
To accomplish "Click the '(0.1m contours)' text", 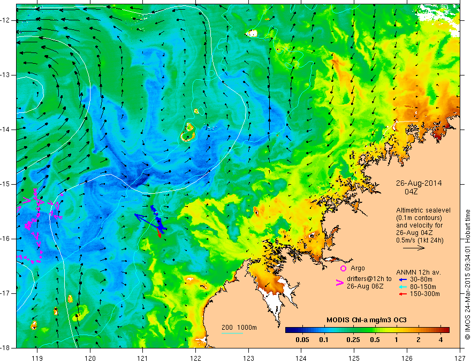I will click(420, 218).
